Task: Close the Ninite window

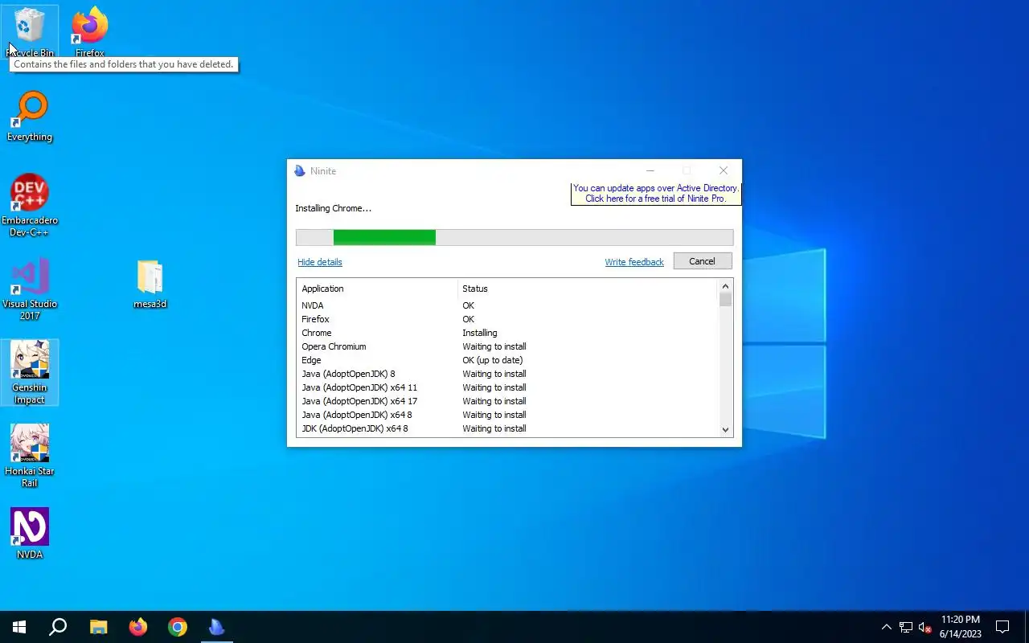Action: [x=723, y=170]
